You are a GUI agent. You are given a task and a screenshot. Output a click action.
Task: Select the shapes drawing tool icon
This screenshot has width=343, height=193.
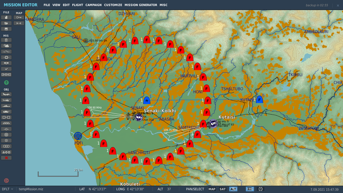click(6, 152)
